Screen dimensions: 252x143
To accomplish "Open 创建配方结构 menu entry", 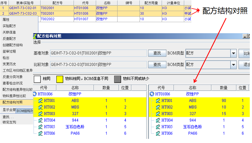I will tap(13, 45).
